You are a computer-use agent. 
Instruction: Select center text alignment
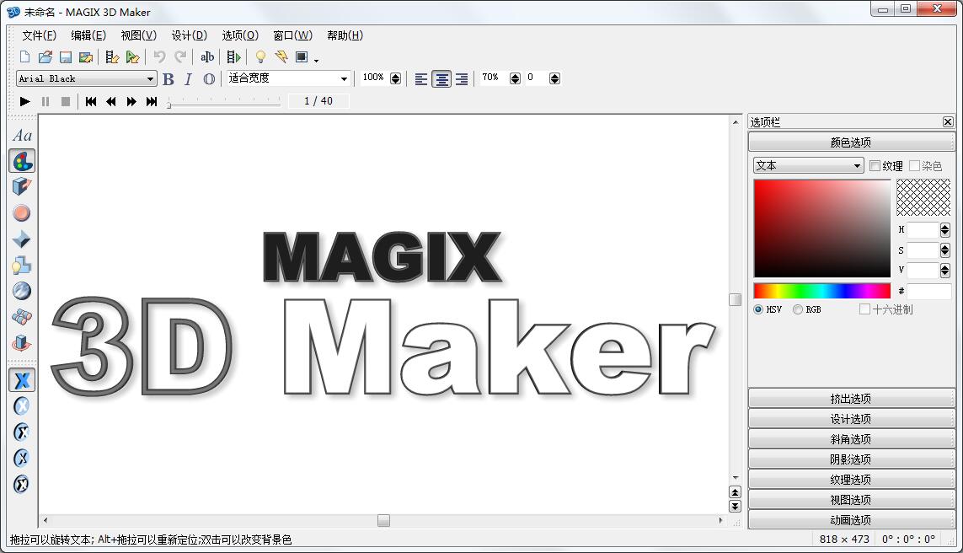click(x=441, y=78)
